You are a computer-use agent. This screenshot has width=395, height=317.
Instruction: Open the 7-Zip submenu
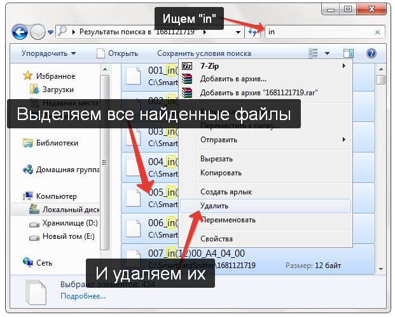pyautogui.click(x=265, y=66)
